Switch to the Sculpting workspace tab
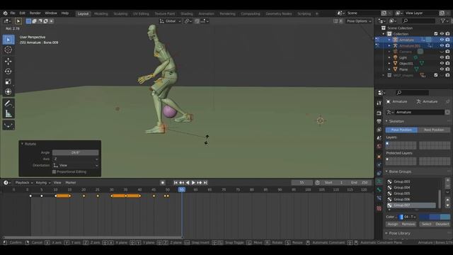This screenshot has width=453, height=255. [120, 13]
